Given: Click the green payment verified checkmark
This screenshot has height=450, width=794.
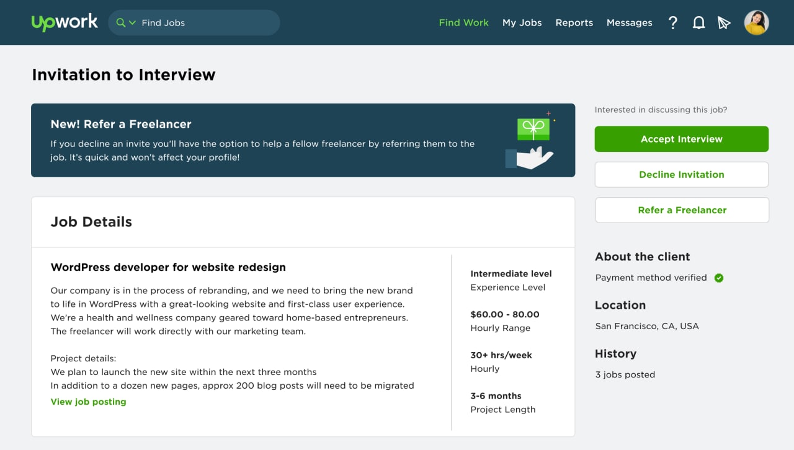Looking at the screenshot, I should coord(718,278).
